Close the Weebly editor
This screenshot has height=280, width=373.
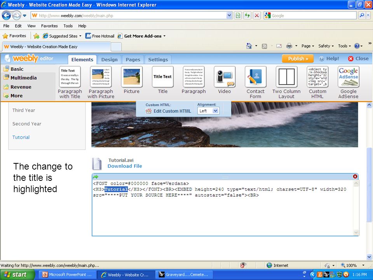pos(358,59)
